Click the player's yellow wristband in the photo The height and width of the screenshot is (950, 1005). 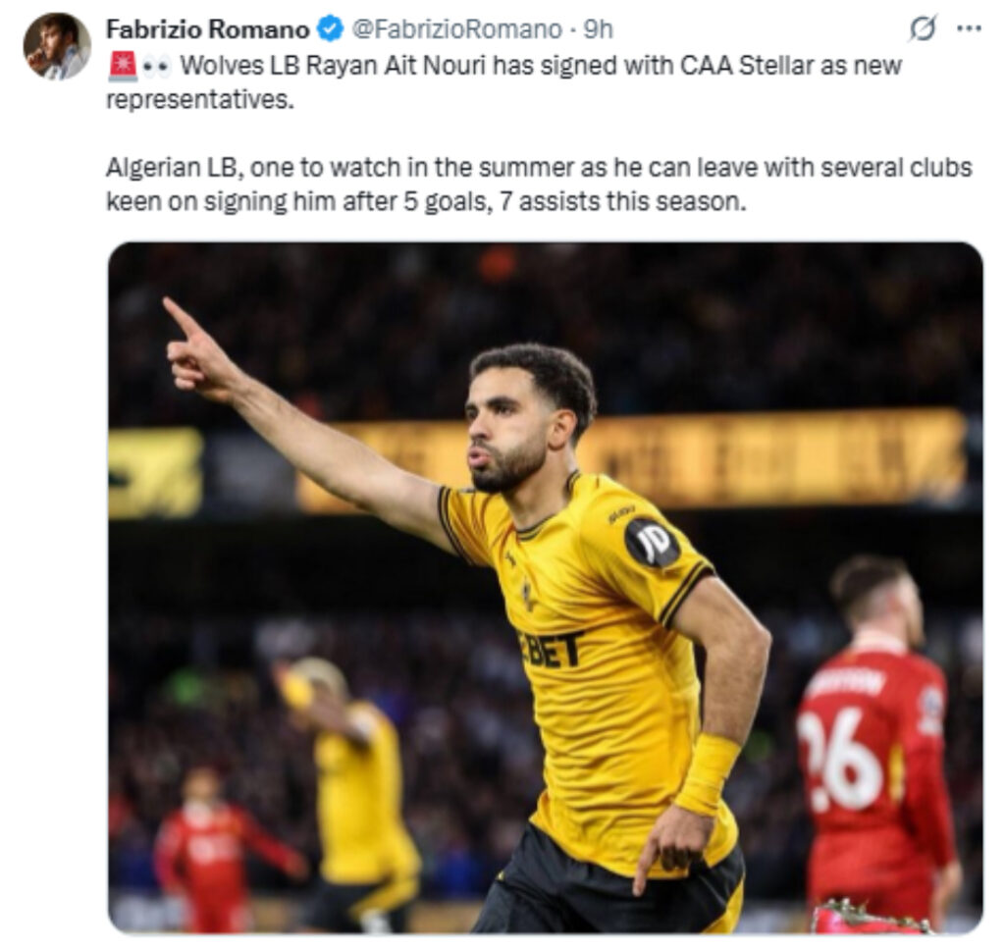coord(707,773)
